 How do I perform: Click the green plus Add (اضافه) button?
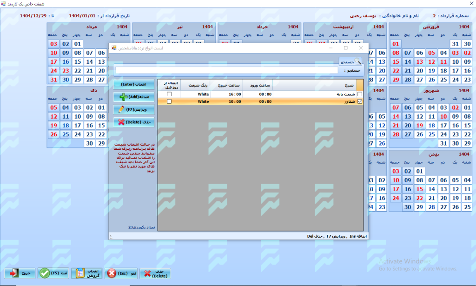134,97
